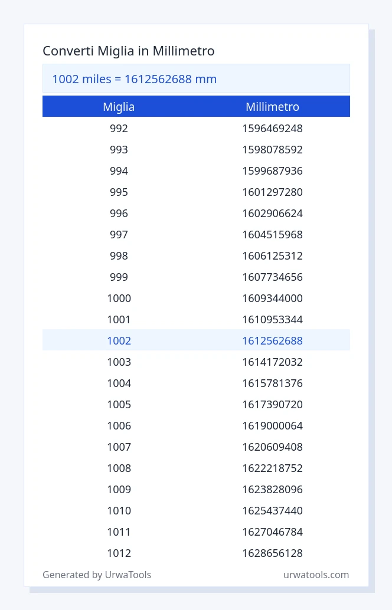Select the 1005 miles cell
This screenshot has height=610, width=392.
[119, 405]
